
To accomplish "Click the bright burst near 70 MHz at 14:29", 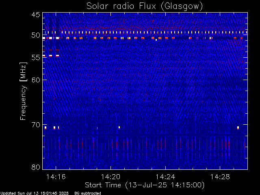I will pos(238,128).
